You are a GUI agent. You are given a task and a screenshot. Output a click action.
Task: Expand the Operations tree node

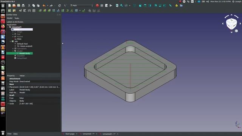13,49
